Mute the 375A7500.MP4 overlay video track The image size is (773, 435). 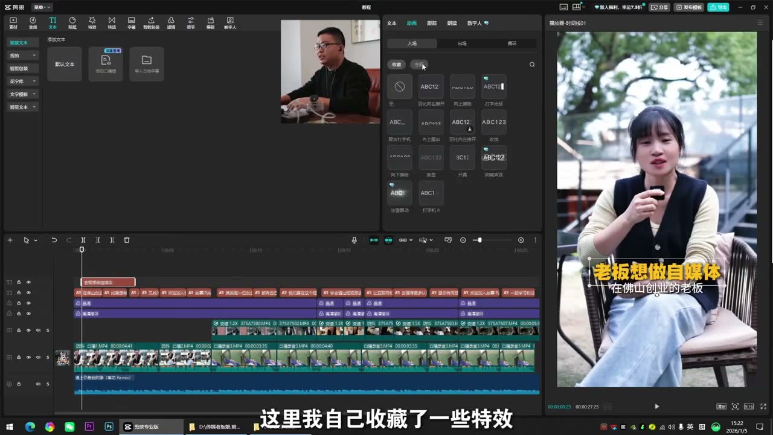click(x=38, y=330)
